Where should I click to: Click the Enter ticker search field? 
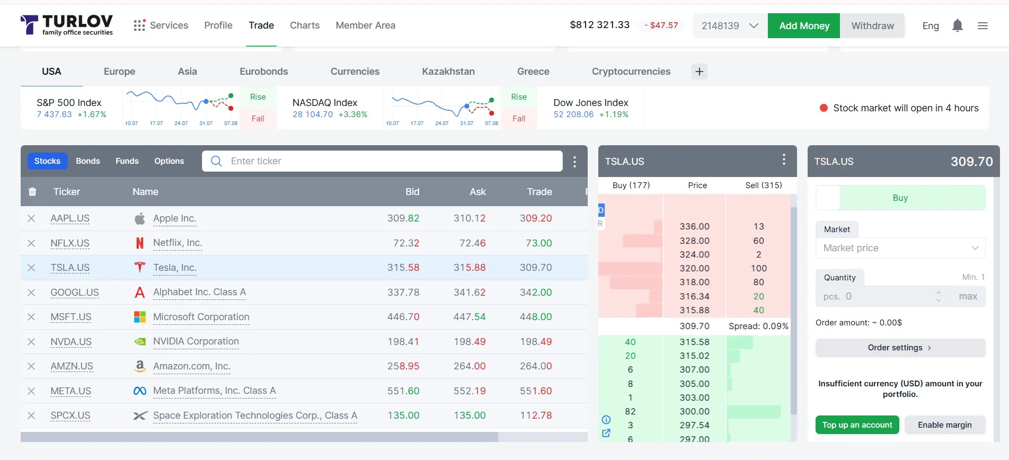(382, 161)
